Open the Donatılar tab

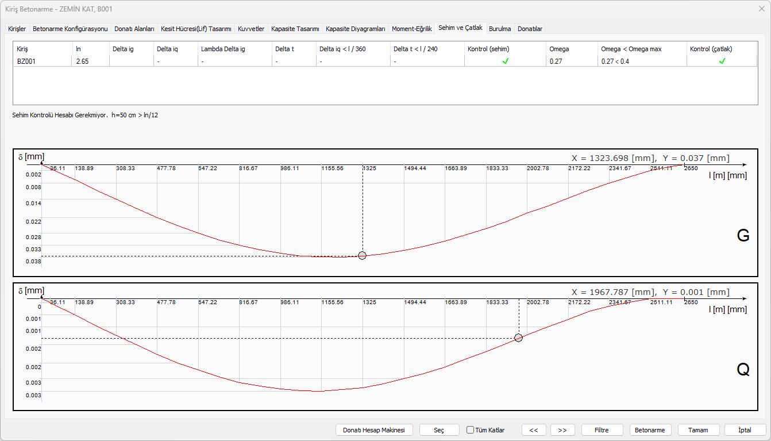[x=530, y=29]
